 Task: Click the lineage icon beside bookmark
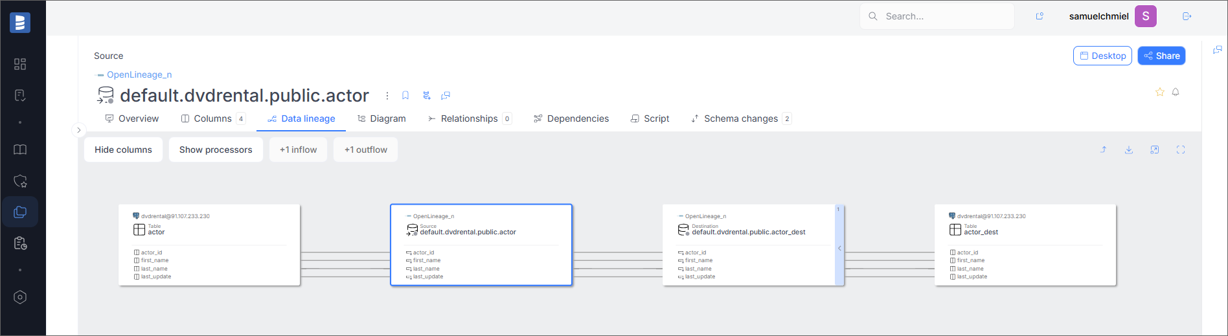(426, 96)
